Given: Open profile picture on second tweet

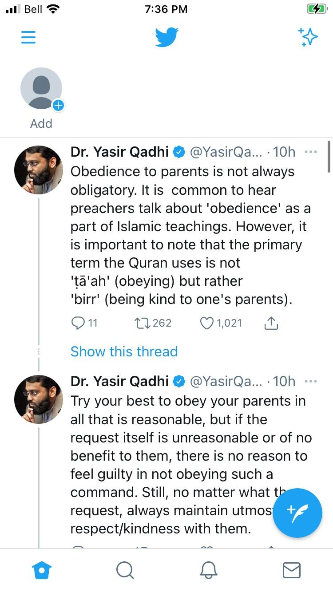Looking at the screenshot, I should [39, 399].
